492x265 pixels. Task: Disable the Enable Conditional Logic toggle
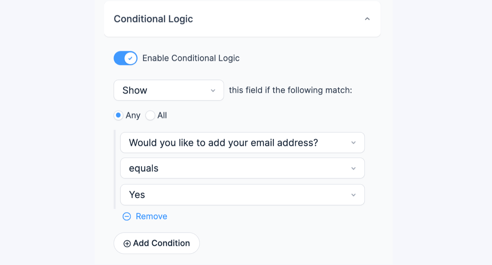[125, 58]
